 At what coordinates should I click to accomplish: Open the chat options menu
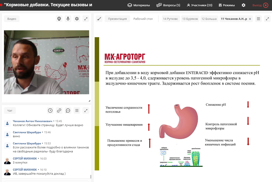[x=77, y=111]
